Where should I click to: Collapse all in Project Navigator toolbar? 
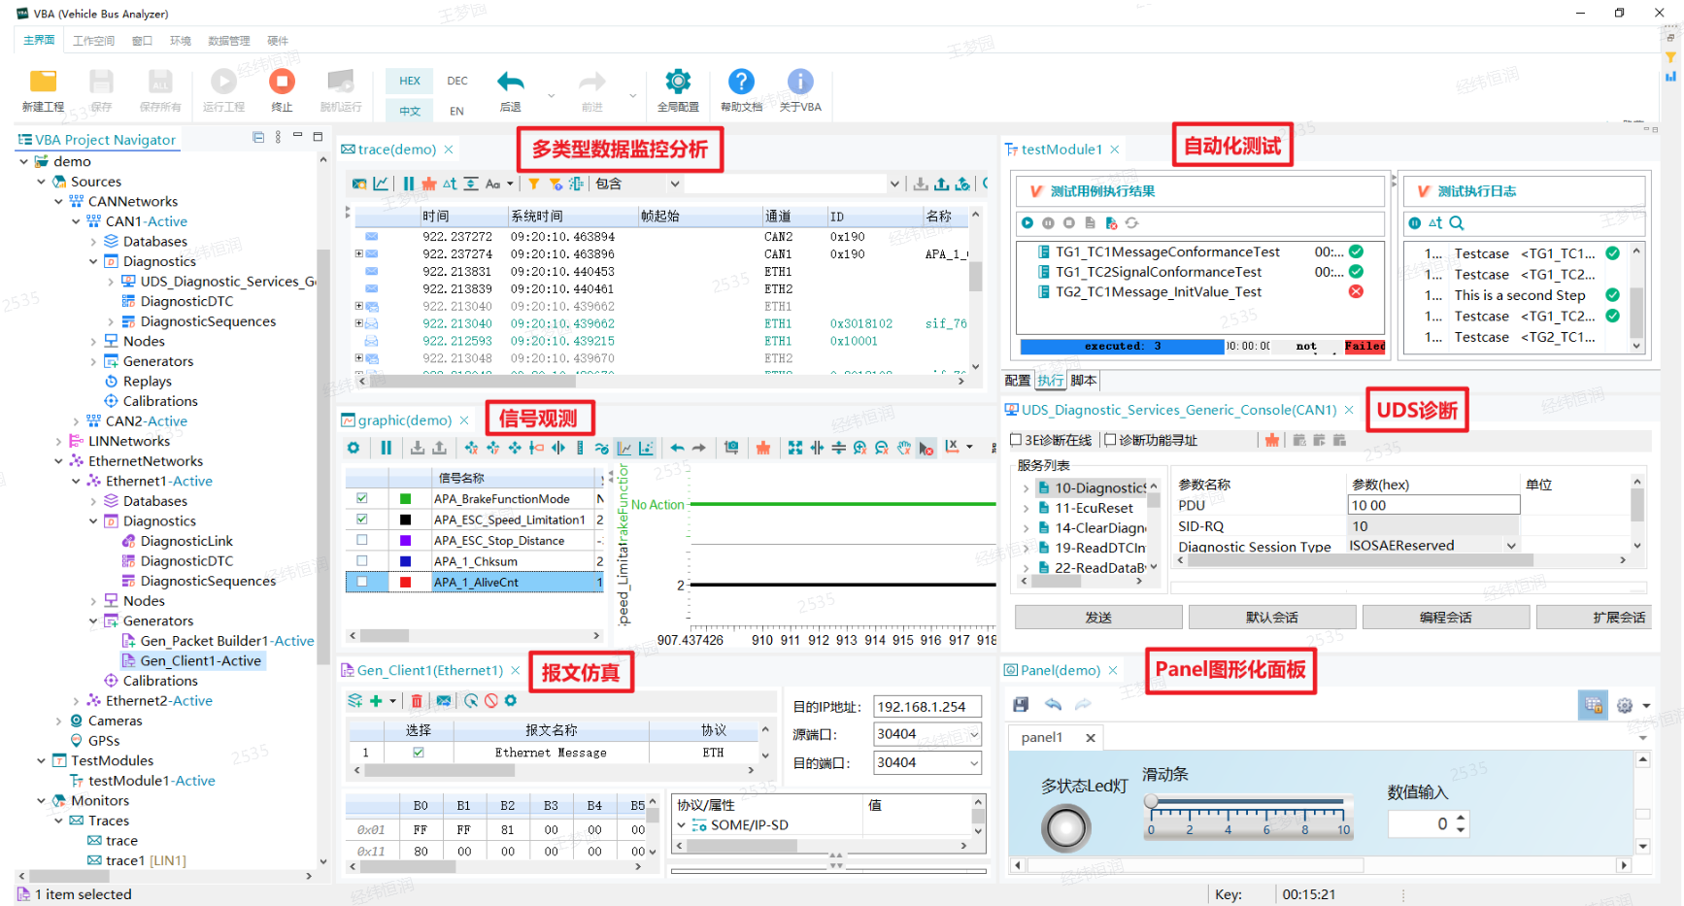point(258,138)
